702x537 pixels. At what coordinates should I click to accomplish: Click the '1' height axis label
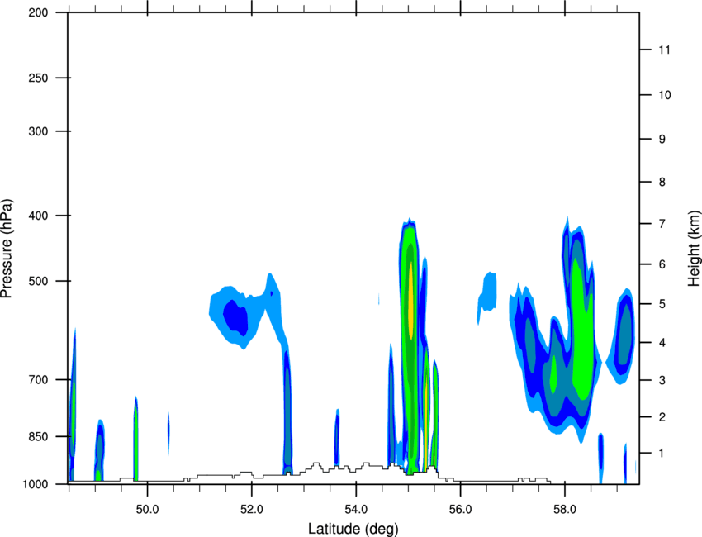662,454
